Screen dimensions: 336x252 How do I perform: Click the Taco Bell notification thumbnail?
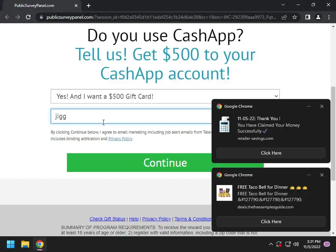click(x=224, y=193)
